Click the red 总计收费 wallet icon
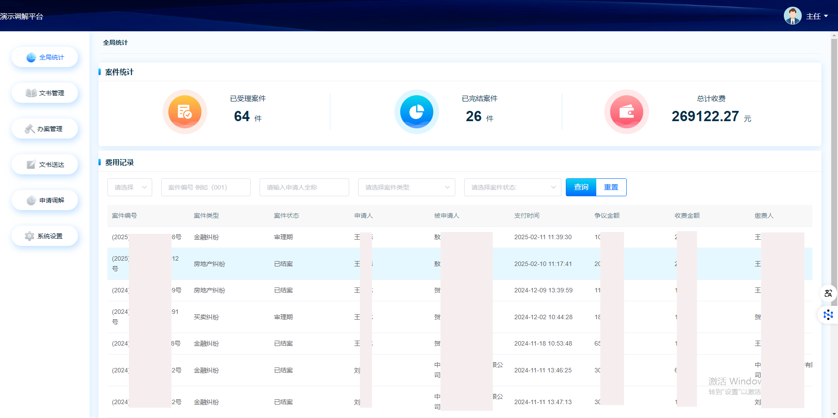Viewport: 838px width, 418px height. pyautogui.click(x=626, y=112)
